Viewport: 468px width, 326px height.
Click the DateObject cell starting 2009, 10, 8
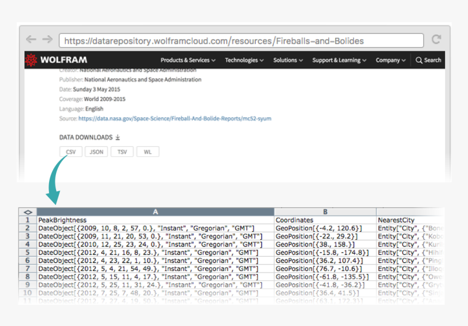pyautogui.click(x=156, y=228)
